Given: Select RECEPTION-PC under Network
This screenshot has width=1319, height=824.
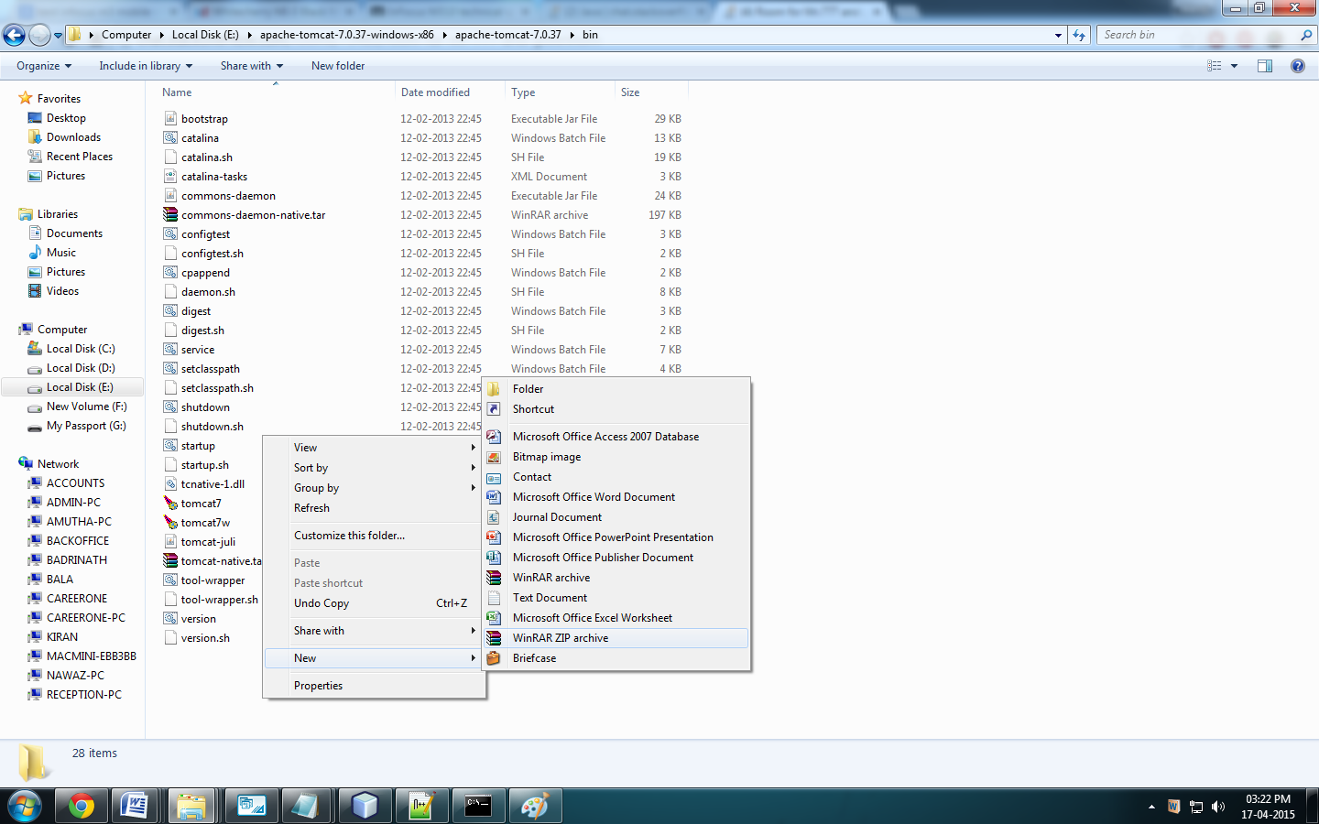Looking at the screenshot, I should click(83, 695).
